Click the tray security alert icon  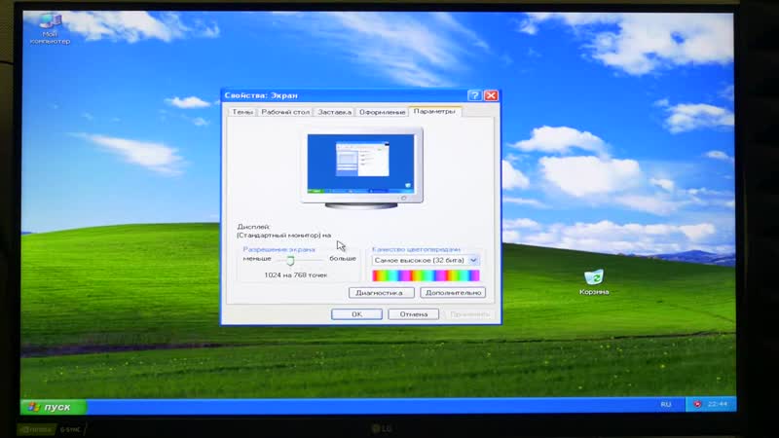[697, 404]
